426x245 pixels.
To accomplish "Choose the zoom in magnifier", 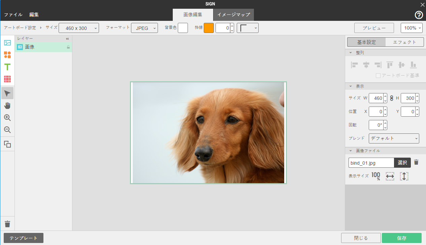I will tap(7, 118).
